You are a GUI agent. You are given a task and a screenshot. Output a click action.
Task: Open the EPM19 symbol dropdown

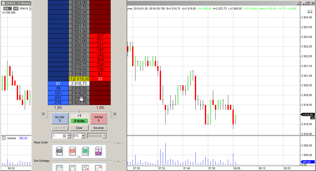point(30,9)
